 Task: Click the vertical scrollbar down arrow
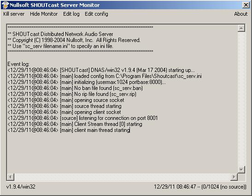click(241, 170)
